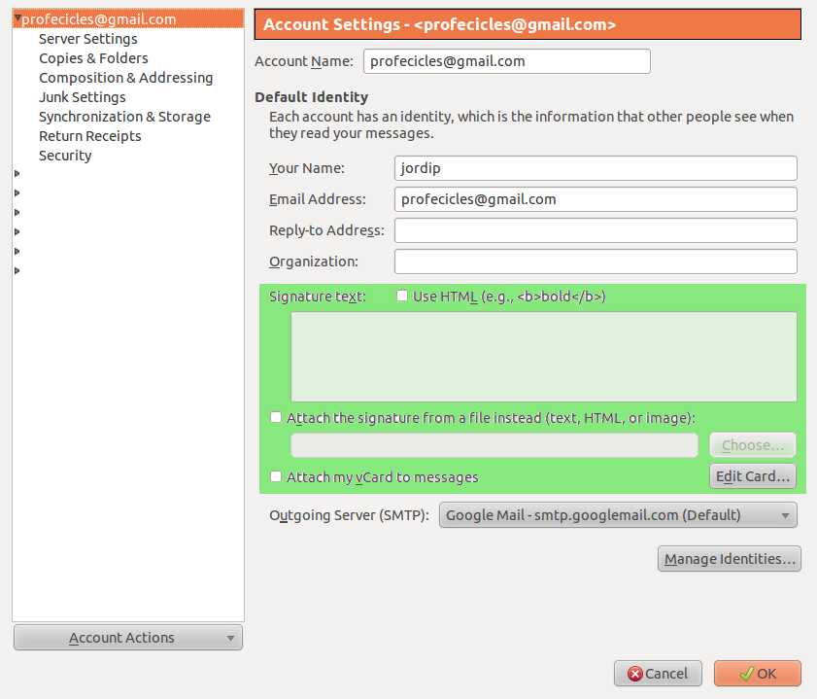This screenshot has width=817, height=699.
Task: Go to Composition & Addressing section
Action: click(125, 78)
